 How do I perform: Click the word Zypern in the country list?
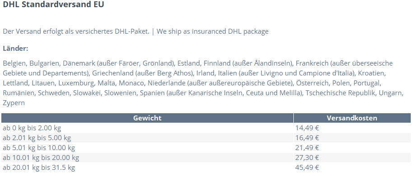coord(14,103)
